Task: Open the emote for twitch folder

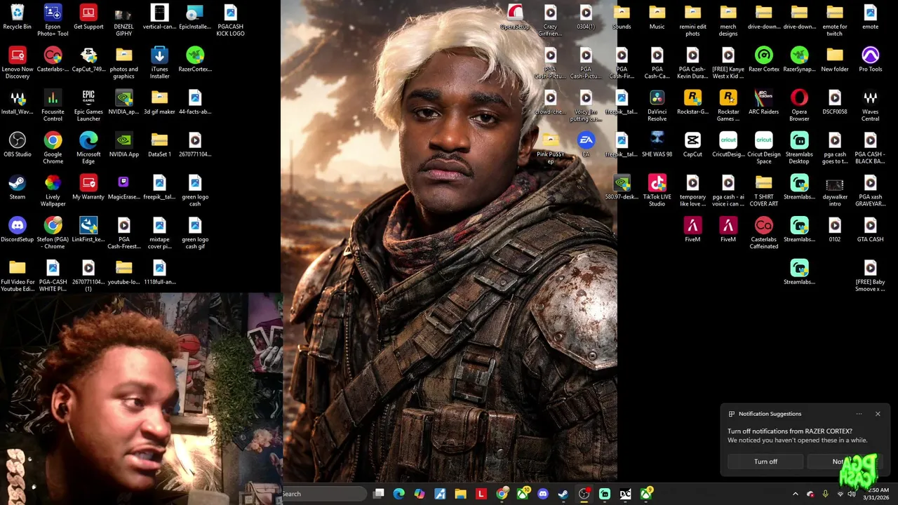Action: tap(835, 20)
